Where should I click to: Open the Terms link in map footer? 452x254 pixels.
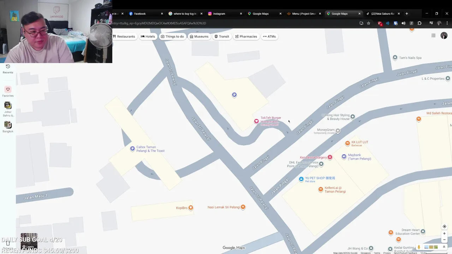pyautogui.click(x=377, y=253)
